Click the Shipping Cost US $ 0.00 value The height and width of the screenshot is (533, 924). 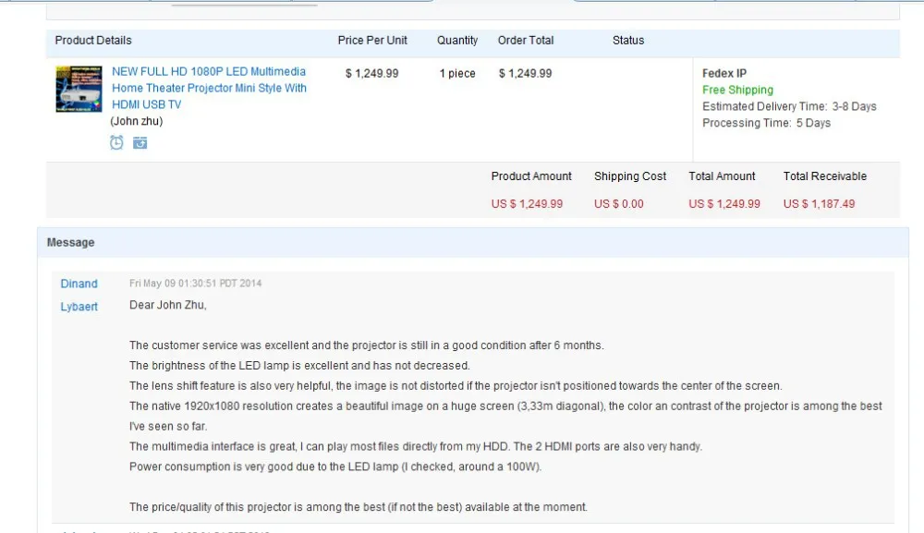pos(619,204)
